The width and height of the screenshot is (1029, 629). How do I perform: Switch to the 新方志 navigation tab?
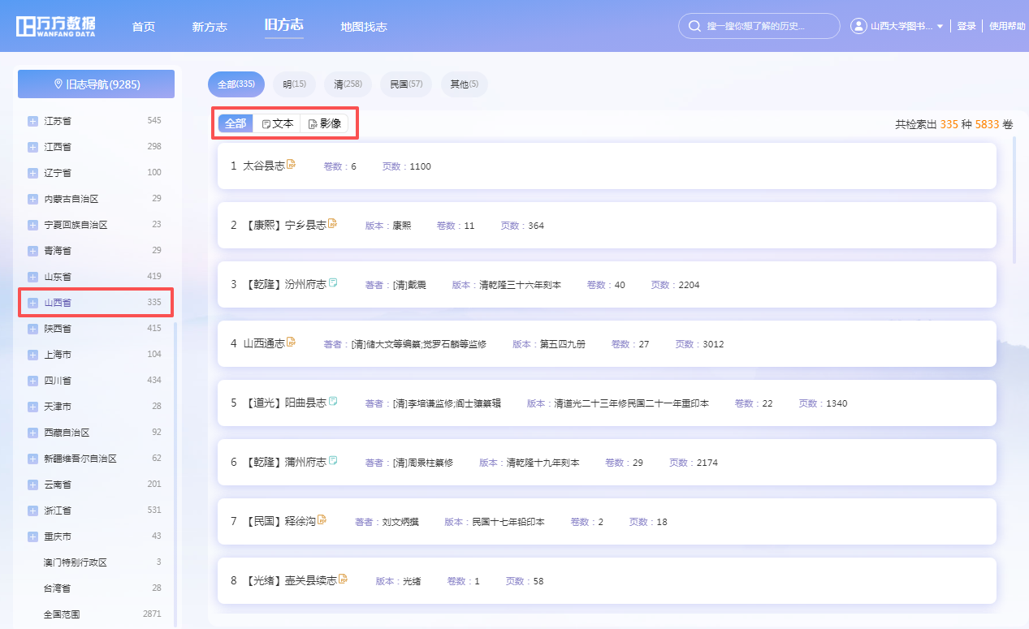(210, 26)
